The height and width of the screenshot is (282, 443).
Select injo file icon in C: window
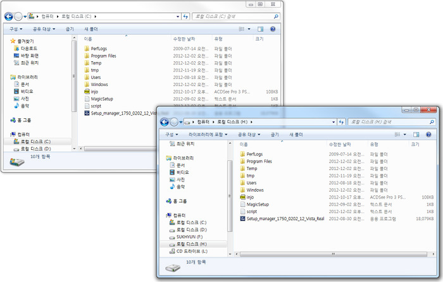click(x=87, y=92)
